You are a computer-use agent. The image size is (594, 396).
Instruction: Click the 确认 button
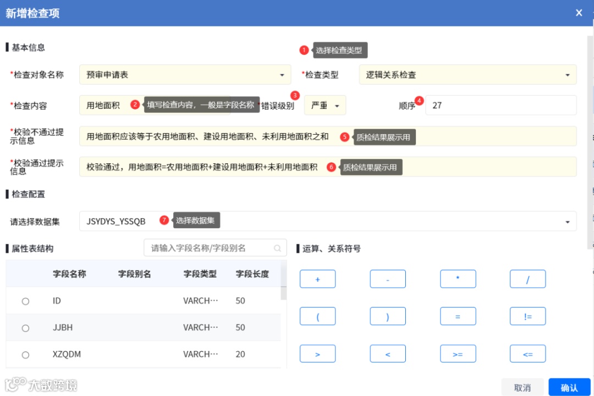(x=569, y=387)
